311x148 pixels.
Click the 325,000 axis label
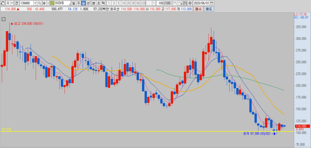click(301, 27)
